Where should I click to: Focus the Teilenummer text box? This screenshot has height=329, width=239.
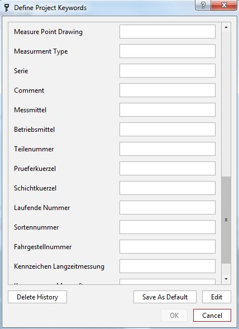168,149
